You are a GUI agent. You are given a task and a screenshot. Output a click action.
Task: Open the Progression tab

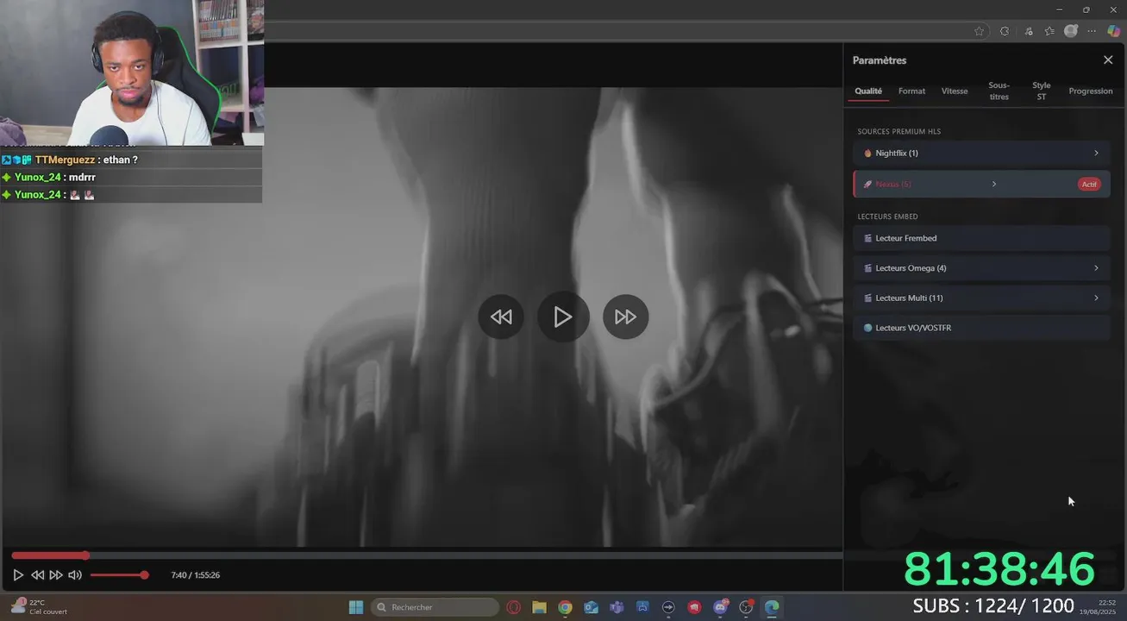(1091, 91)
